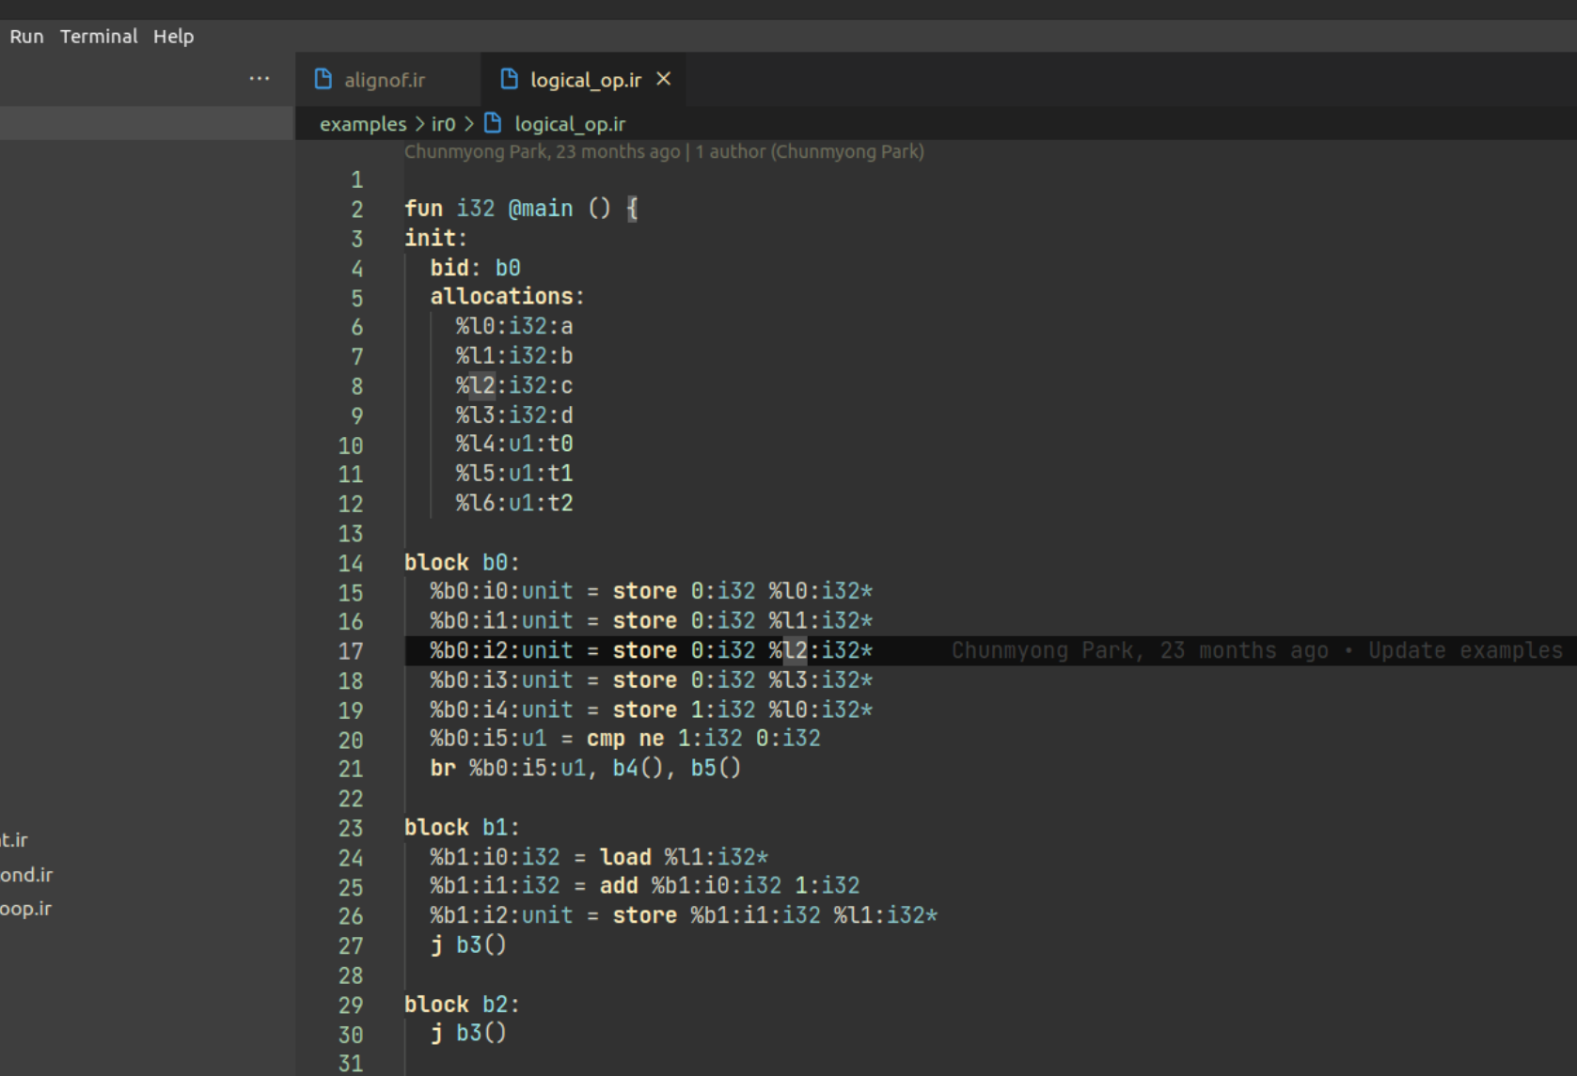Click line number 17 in the gutter
This screenshot has height=1076, width=1577.
tap(351, 650)
